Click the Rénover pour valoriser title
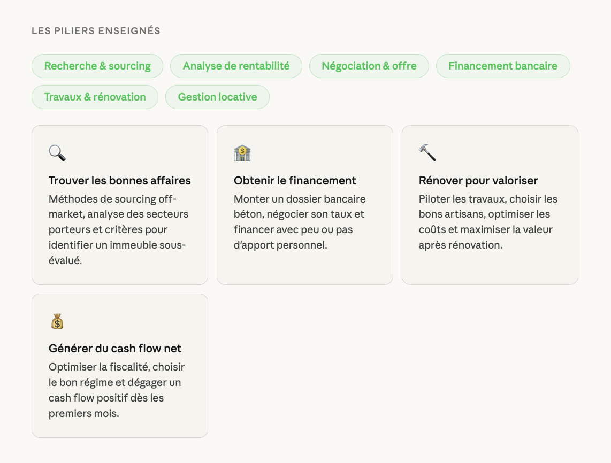611x463 pixels. (x=478, y=181)
